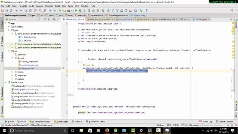Click the Undo arrow toolbar icon
The image size is (238, 134).
pos(16,11)
